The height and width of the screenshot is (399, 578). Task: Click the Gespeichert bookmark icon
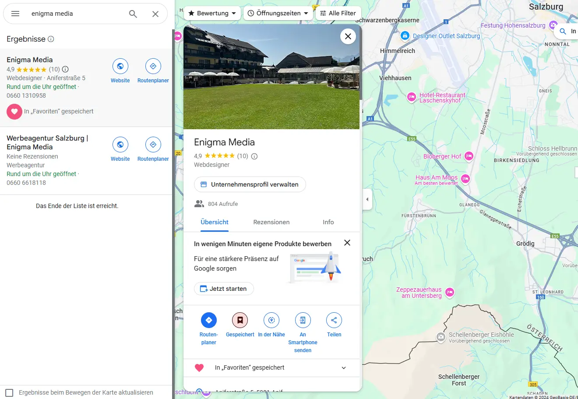click(x=240, y=320)
